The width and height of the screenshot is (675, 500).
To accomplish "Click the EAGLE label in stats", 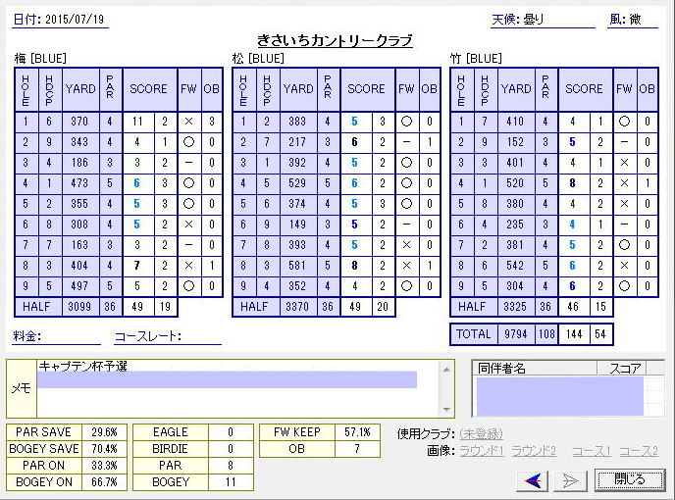I will pos(171,432).
